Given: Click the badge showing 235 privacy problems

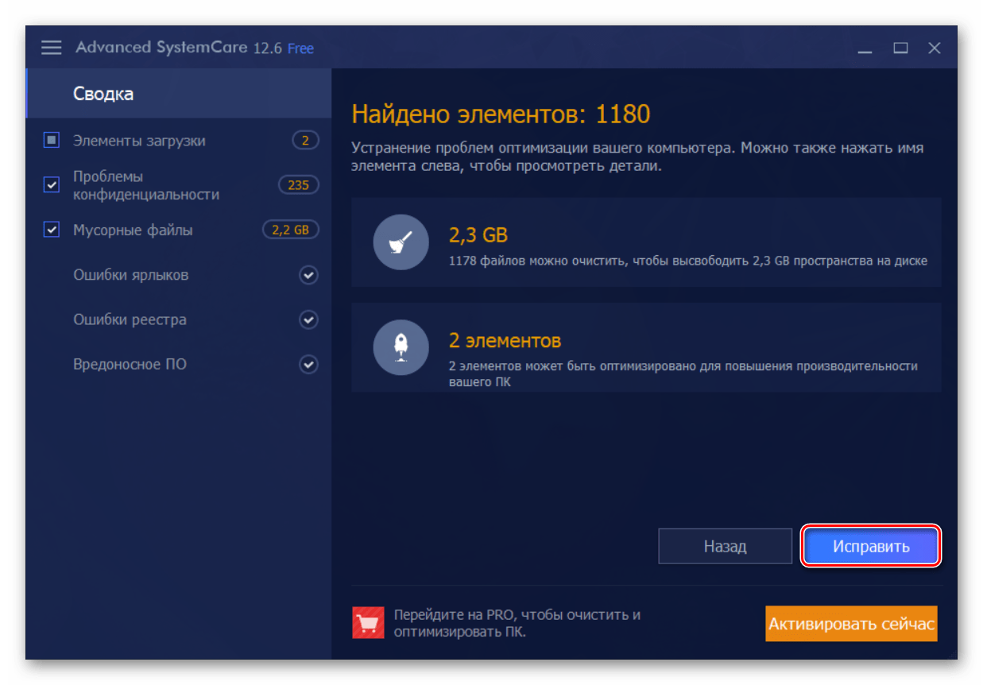Looking at the screenshot, I should click(x=298, y=184).
